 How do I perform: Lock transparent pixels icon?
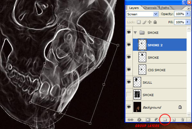click(139, 22)
